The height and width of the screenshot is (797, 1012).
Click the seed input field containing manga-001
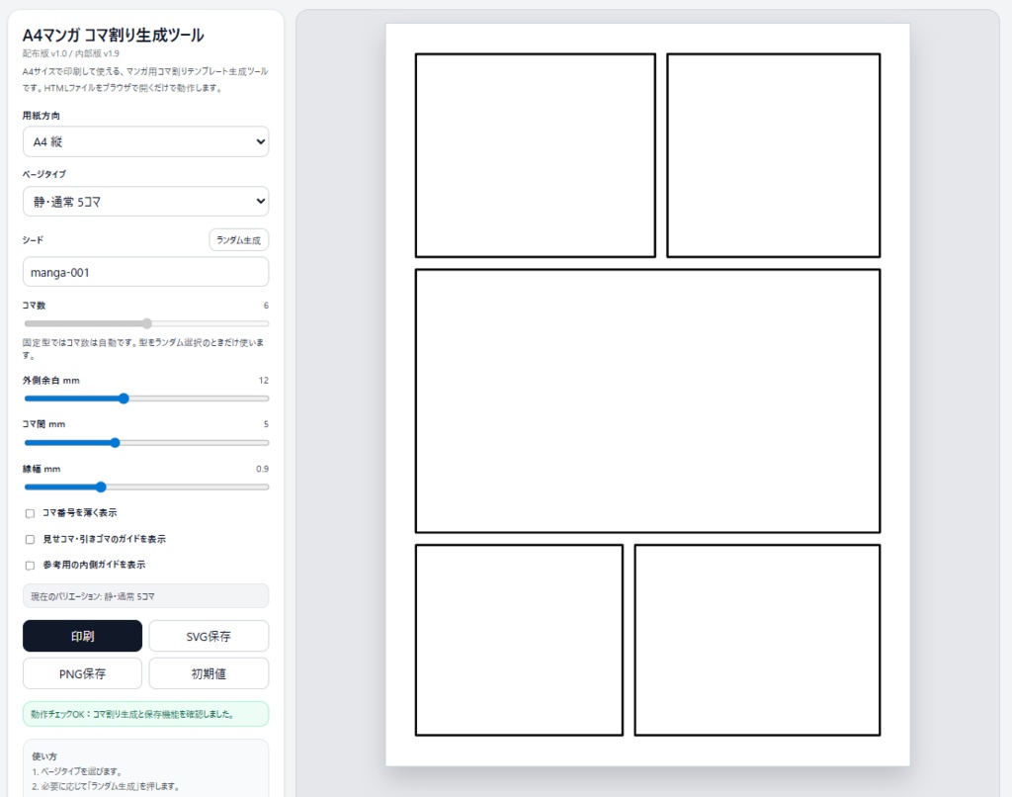146,272
